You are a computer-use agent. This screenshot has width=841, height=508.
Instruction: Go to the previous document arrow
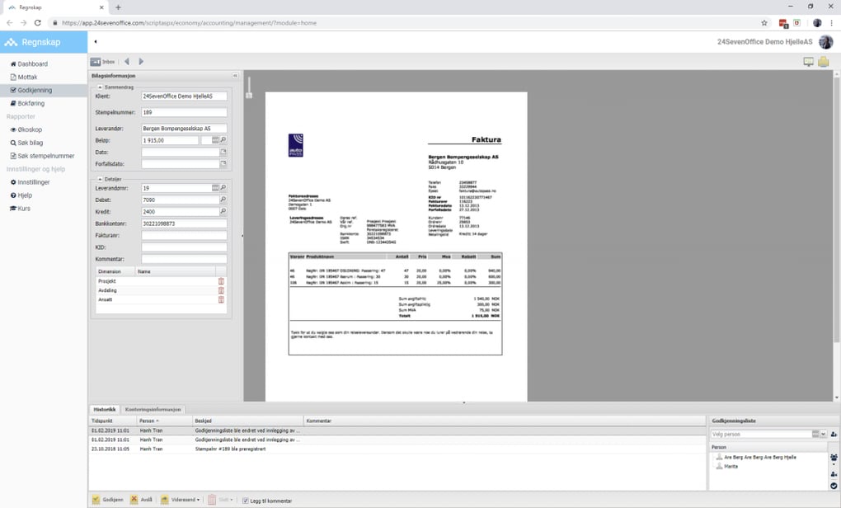[127, 62]
